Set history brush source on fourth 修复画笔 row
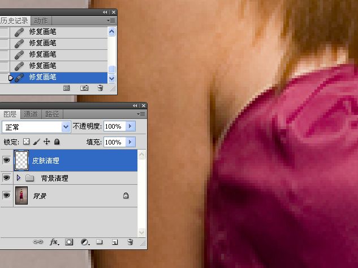The height and width of the screenshot is (268, 358). click(x=5, y=66)
